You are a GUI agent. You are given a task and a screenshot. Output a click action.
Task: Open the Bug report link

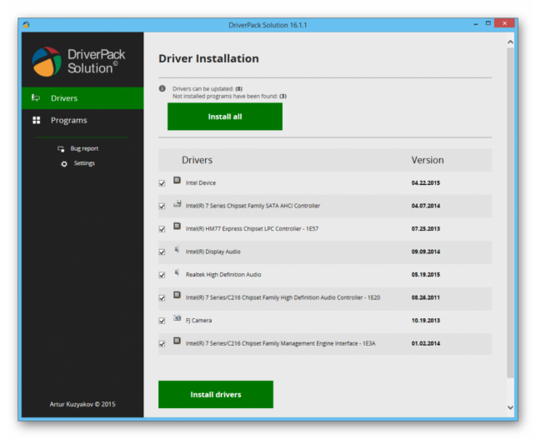coord(84,148)
